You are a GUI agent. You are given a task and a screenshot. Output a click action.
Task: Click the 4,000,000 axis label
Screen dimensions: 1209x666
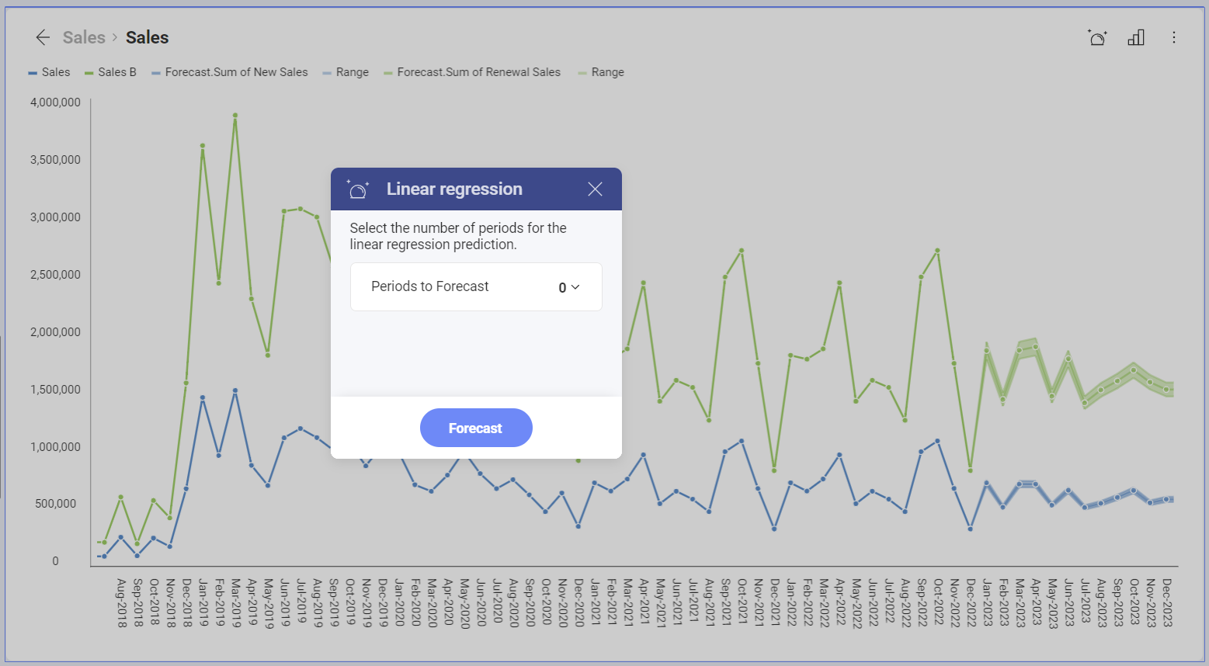click(x=55, y=102)
